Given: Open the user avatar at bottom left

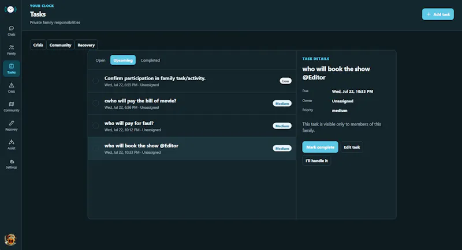Looking at the screenshot, I should coord(10,240).
